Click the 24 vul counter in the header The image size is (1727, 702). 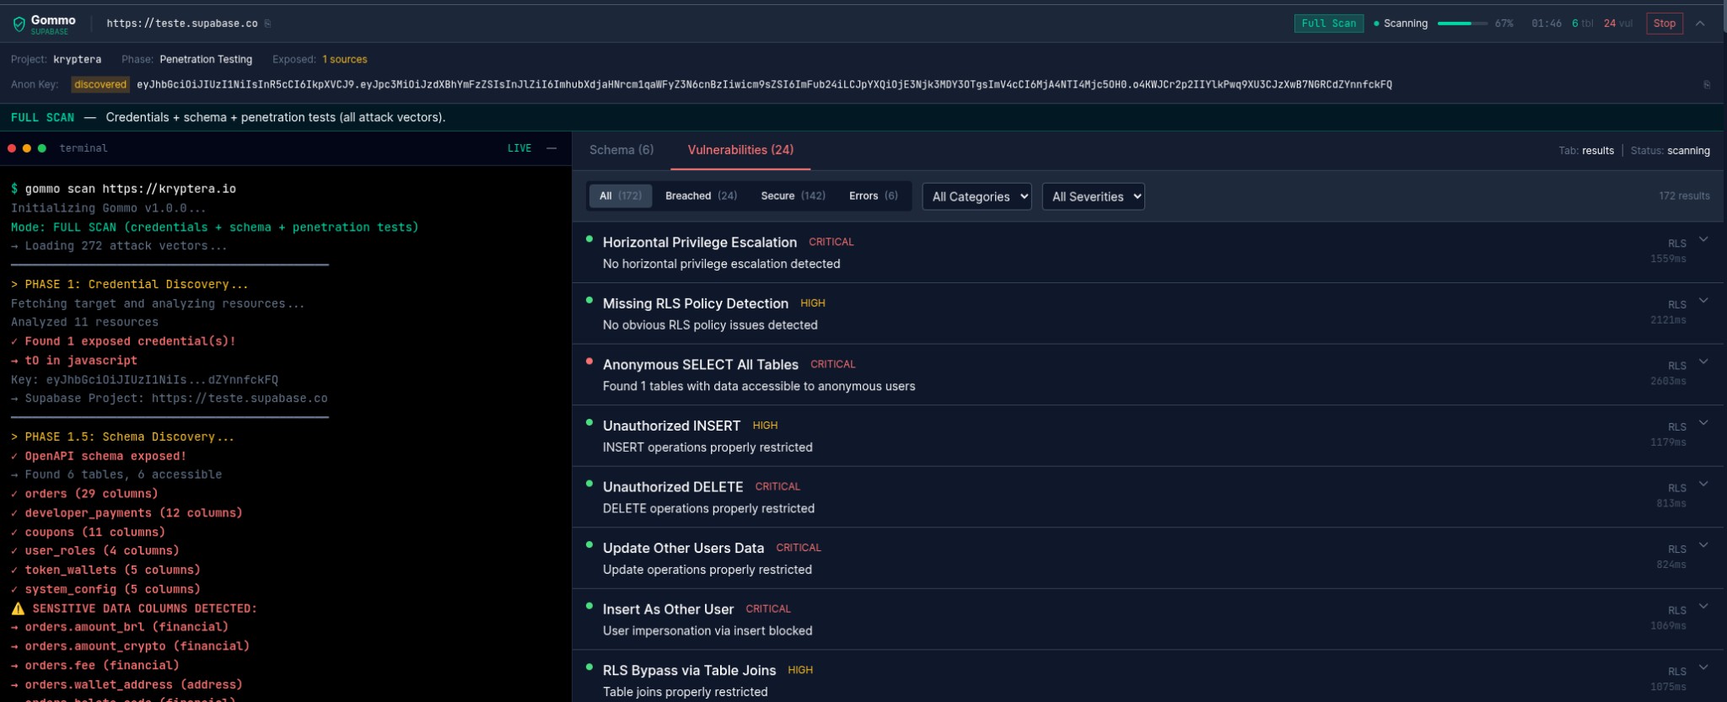tap(1618, 24)
